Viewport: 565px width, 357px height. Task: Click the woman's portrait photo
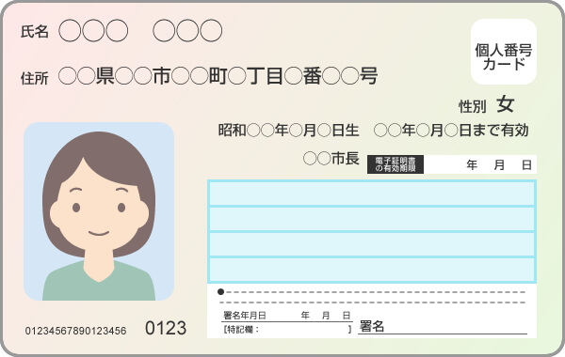tap(99, 211)
